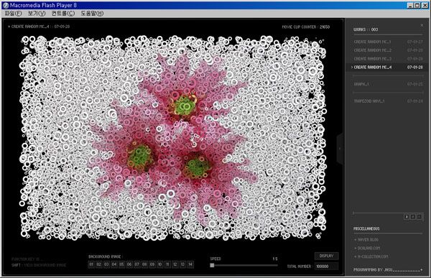Open the work dated 07-01-24
The image size is (431, 278).
388,101
